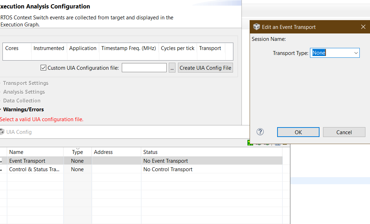The height and width of the screenshot is (224, 370).
Task: Open help via the question mark icon
Action: 260,132
